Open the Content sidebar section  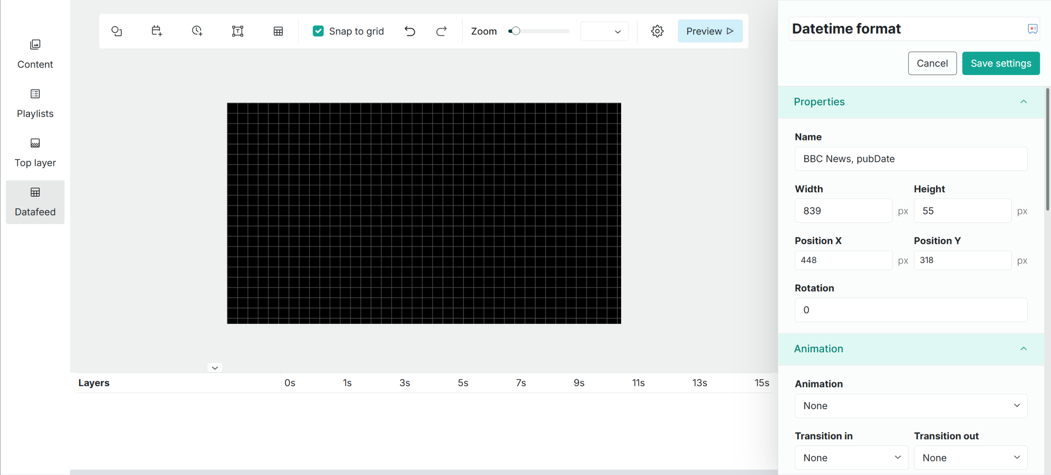(35, 55)
